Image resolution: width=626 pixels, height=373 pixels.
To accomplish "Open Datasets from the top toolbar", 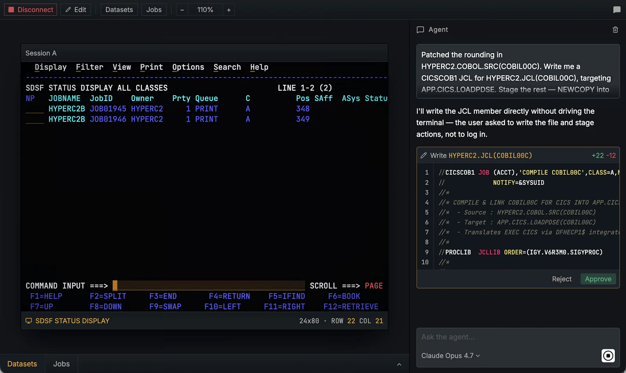I will pos(119,10).
